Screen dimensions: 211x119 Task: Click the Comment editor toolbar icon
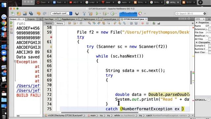tap(154, 23)
